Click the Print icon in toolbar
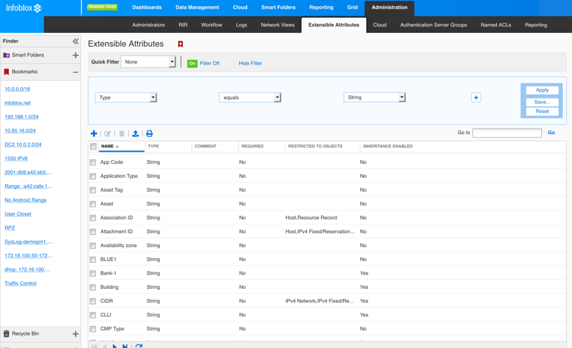The height and width of the screenshot is (348, 572). [x=149, y=133]
